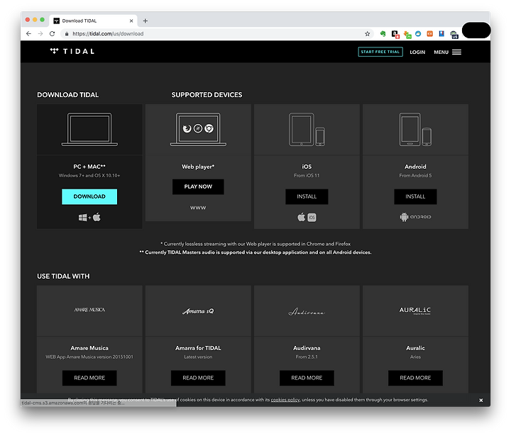511x436 pixels.
Task: Click the browser forward arrow
Action: (40, 33)
